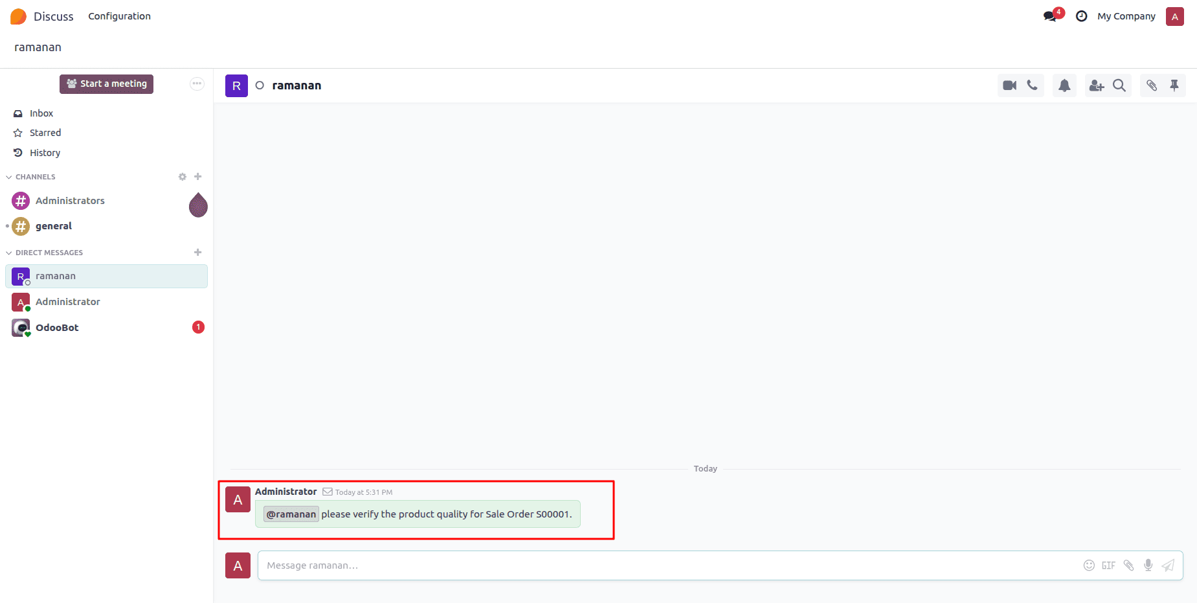This screenshot has width=1197, height=603.
Task: Open the Configuration menu
Action: click(x=119, y=16)
